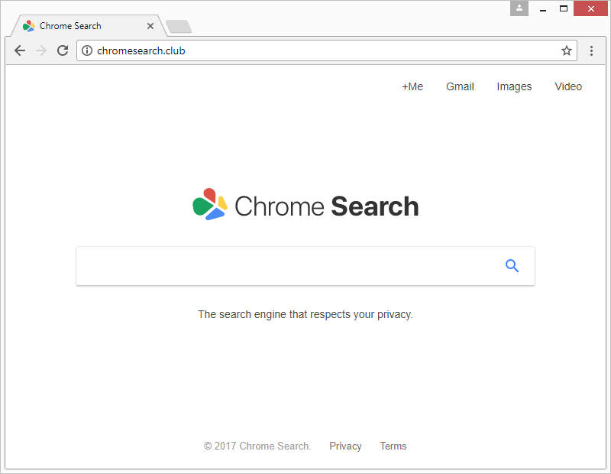Open Gmail from the top links

460,86
